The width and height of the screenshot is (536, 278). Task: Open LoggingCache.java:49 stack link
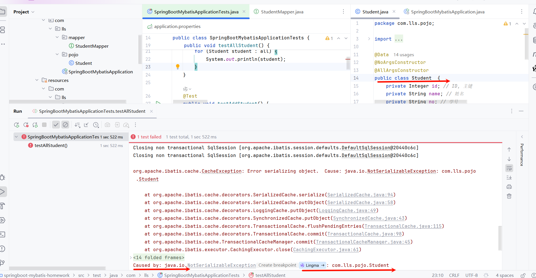(347, 210)
